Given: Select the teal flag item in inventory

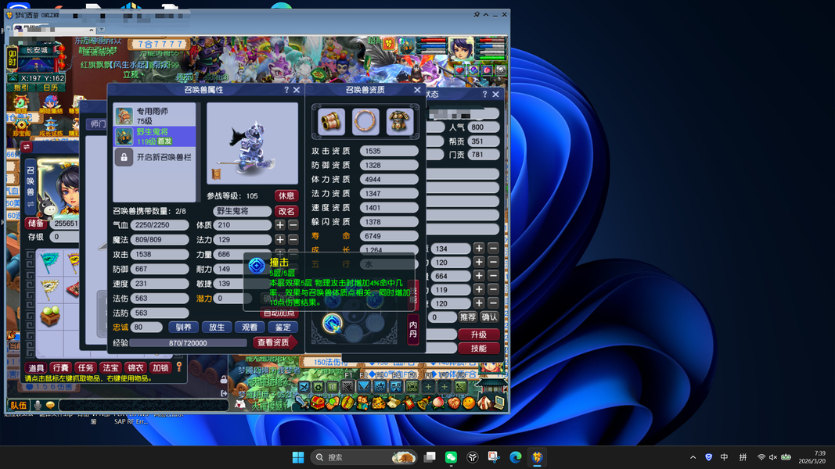Looking at the screenshot, I should coord(50,262).
